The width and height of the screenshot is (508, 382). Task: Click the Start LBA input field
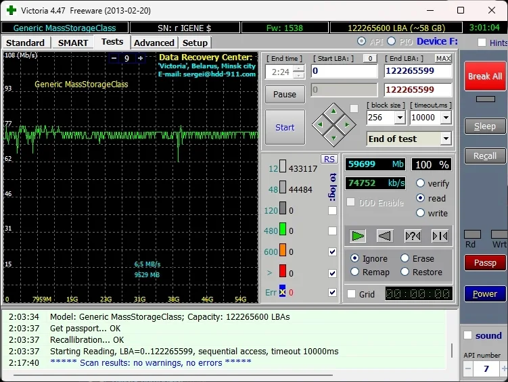tap(344, 71)
